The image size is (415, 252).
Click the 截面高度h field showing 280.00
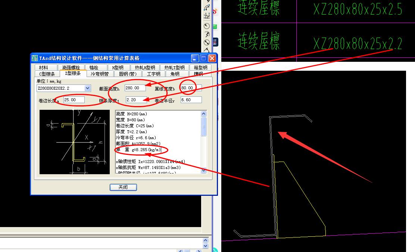tap(135, 88)
